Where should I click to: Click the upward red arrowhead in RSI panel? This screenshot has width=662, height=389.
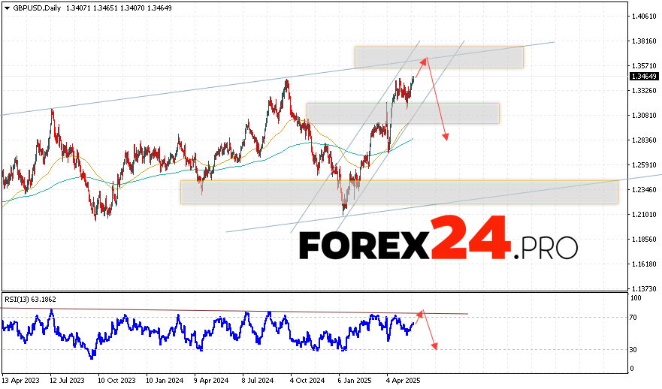click(x=422, y=312)
